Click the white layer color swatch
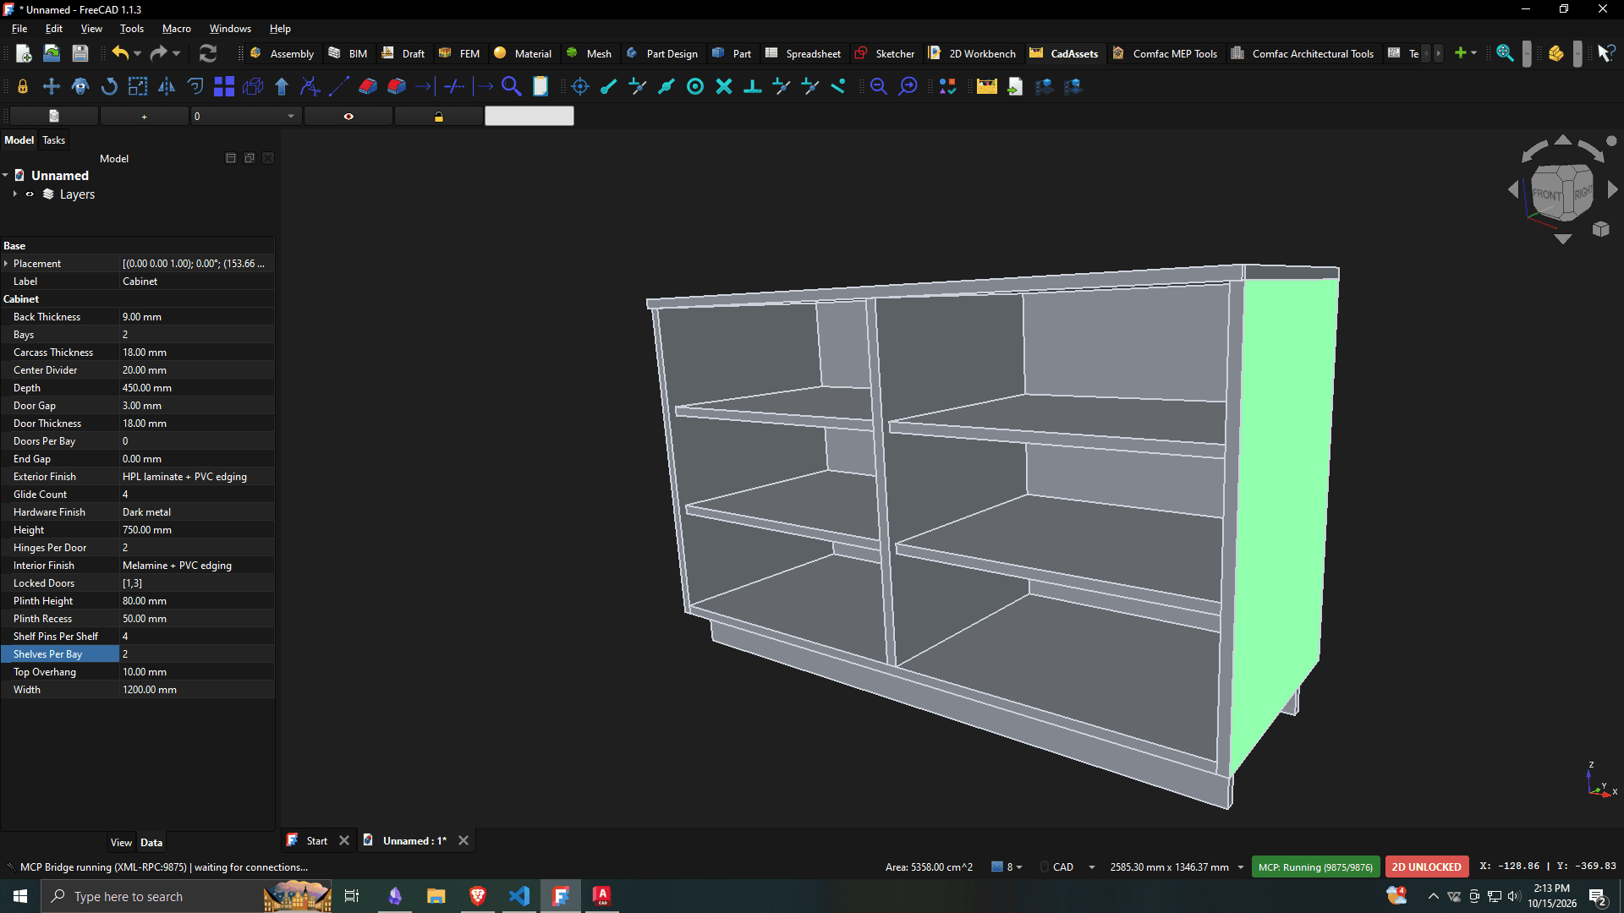Image resolution: width=1624 pixels, height=913 pixels. pyautogui.click(x=529, y=117)
